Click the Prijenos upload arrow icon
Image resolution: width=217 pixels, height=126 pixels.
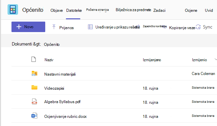click(x=54, y=27)
